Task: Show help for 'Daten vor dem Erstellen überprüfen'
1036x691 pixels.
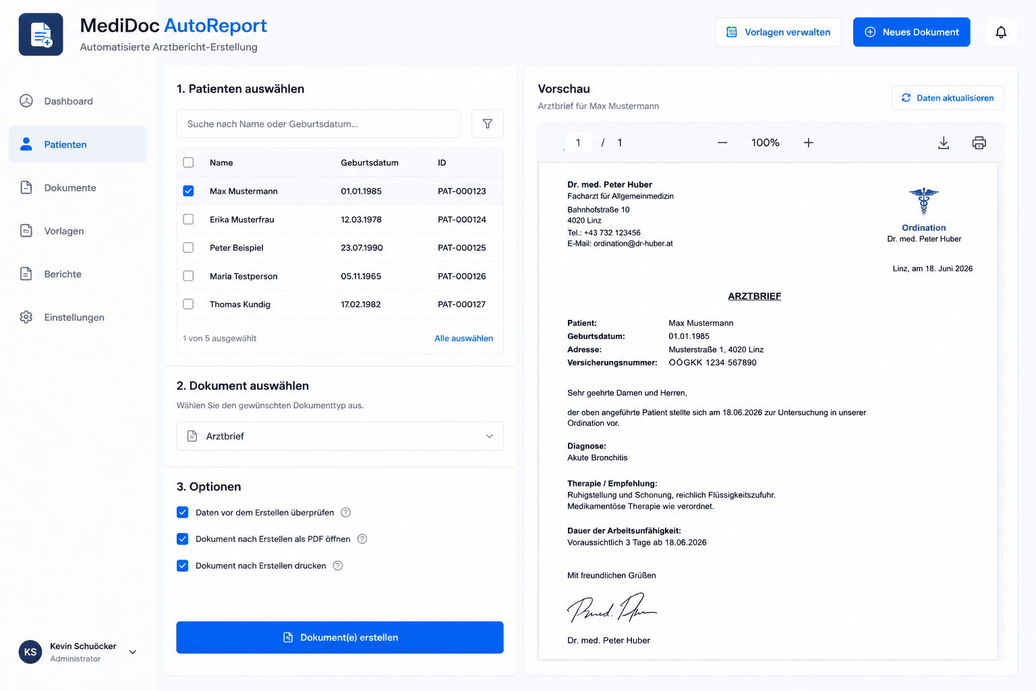Action: (x=346, y=512)
